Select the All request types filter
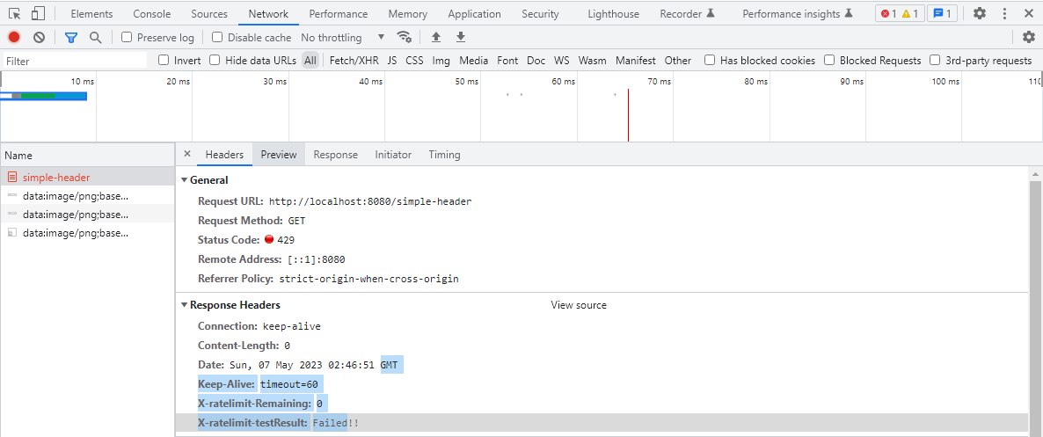 310,61
